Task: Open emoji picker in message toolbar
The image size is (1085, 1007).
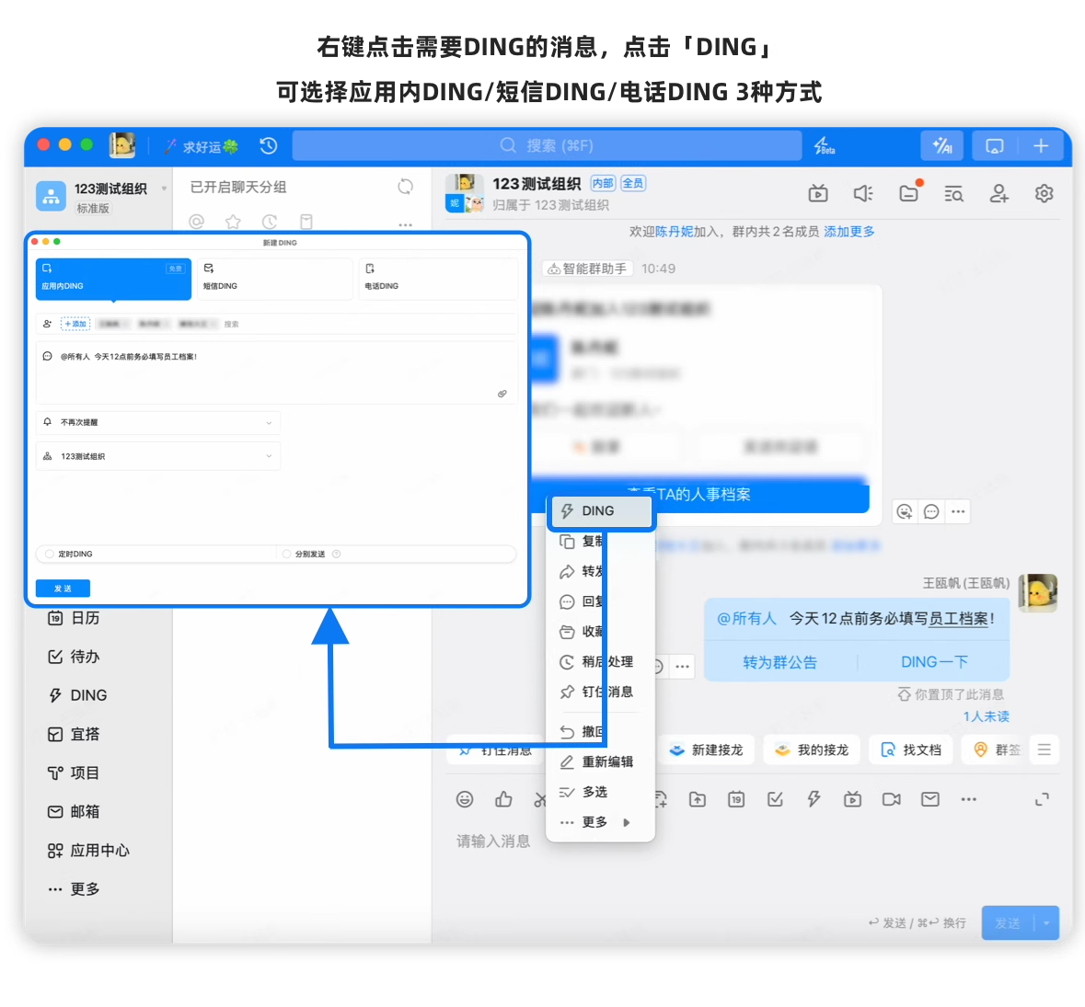Action: pyautogui.click(x=465, y=799)
